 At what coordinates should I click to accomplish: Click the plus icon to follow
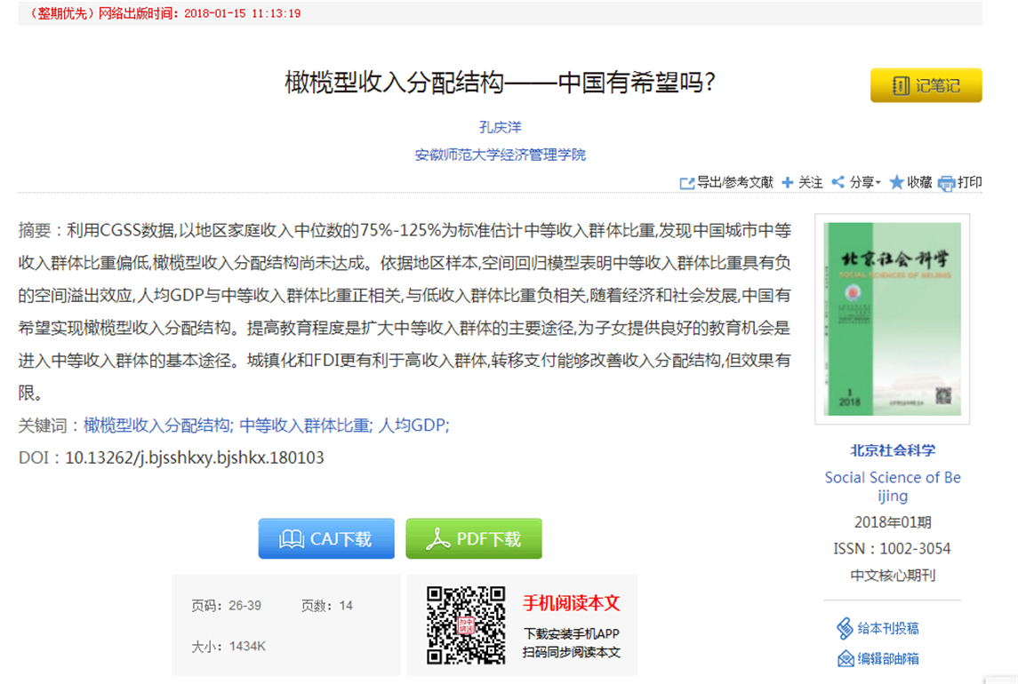(788, 183)
